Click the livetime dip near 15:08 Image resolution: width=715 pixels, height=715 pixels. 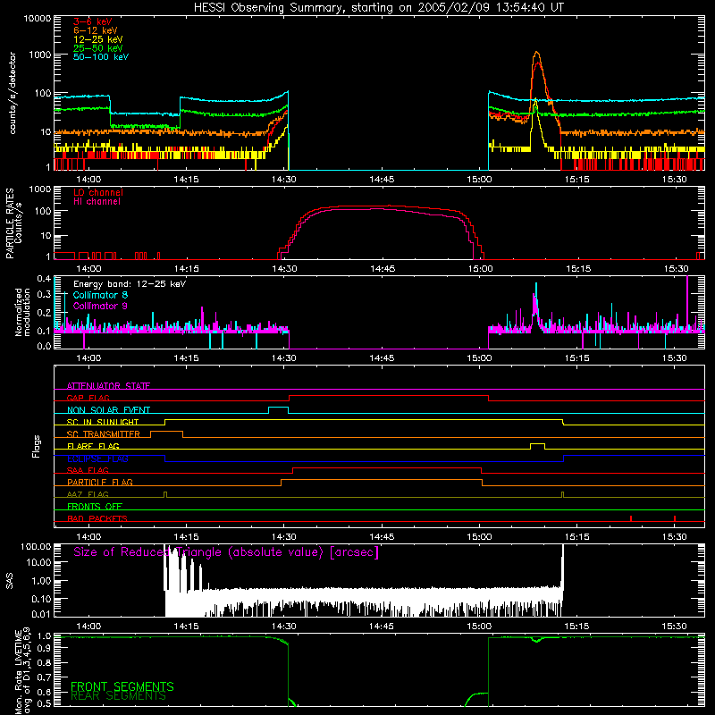click(x=537, y=640)
